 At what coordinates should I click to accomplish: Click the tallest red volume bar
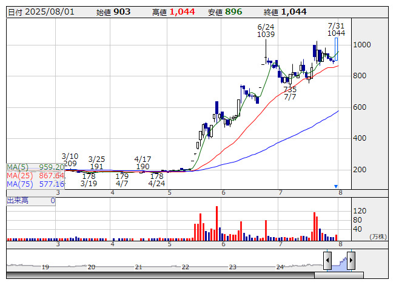(216, 222)
